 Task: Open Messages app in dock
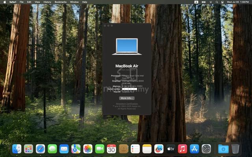(x=52, y=149)
